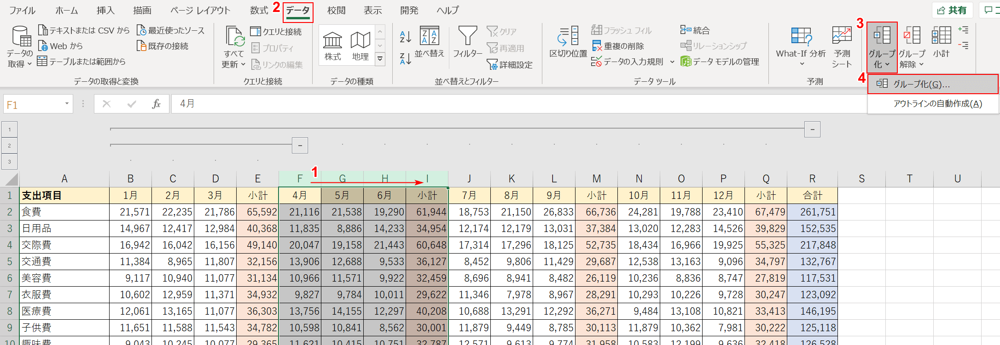
Task: Sort descending Z to A
Action: point(406,58)
